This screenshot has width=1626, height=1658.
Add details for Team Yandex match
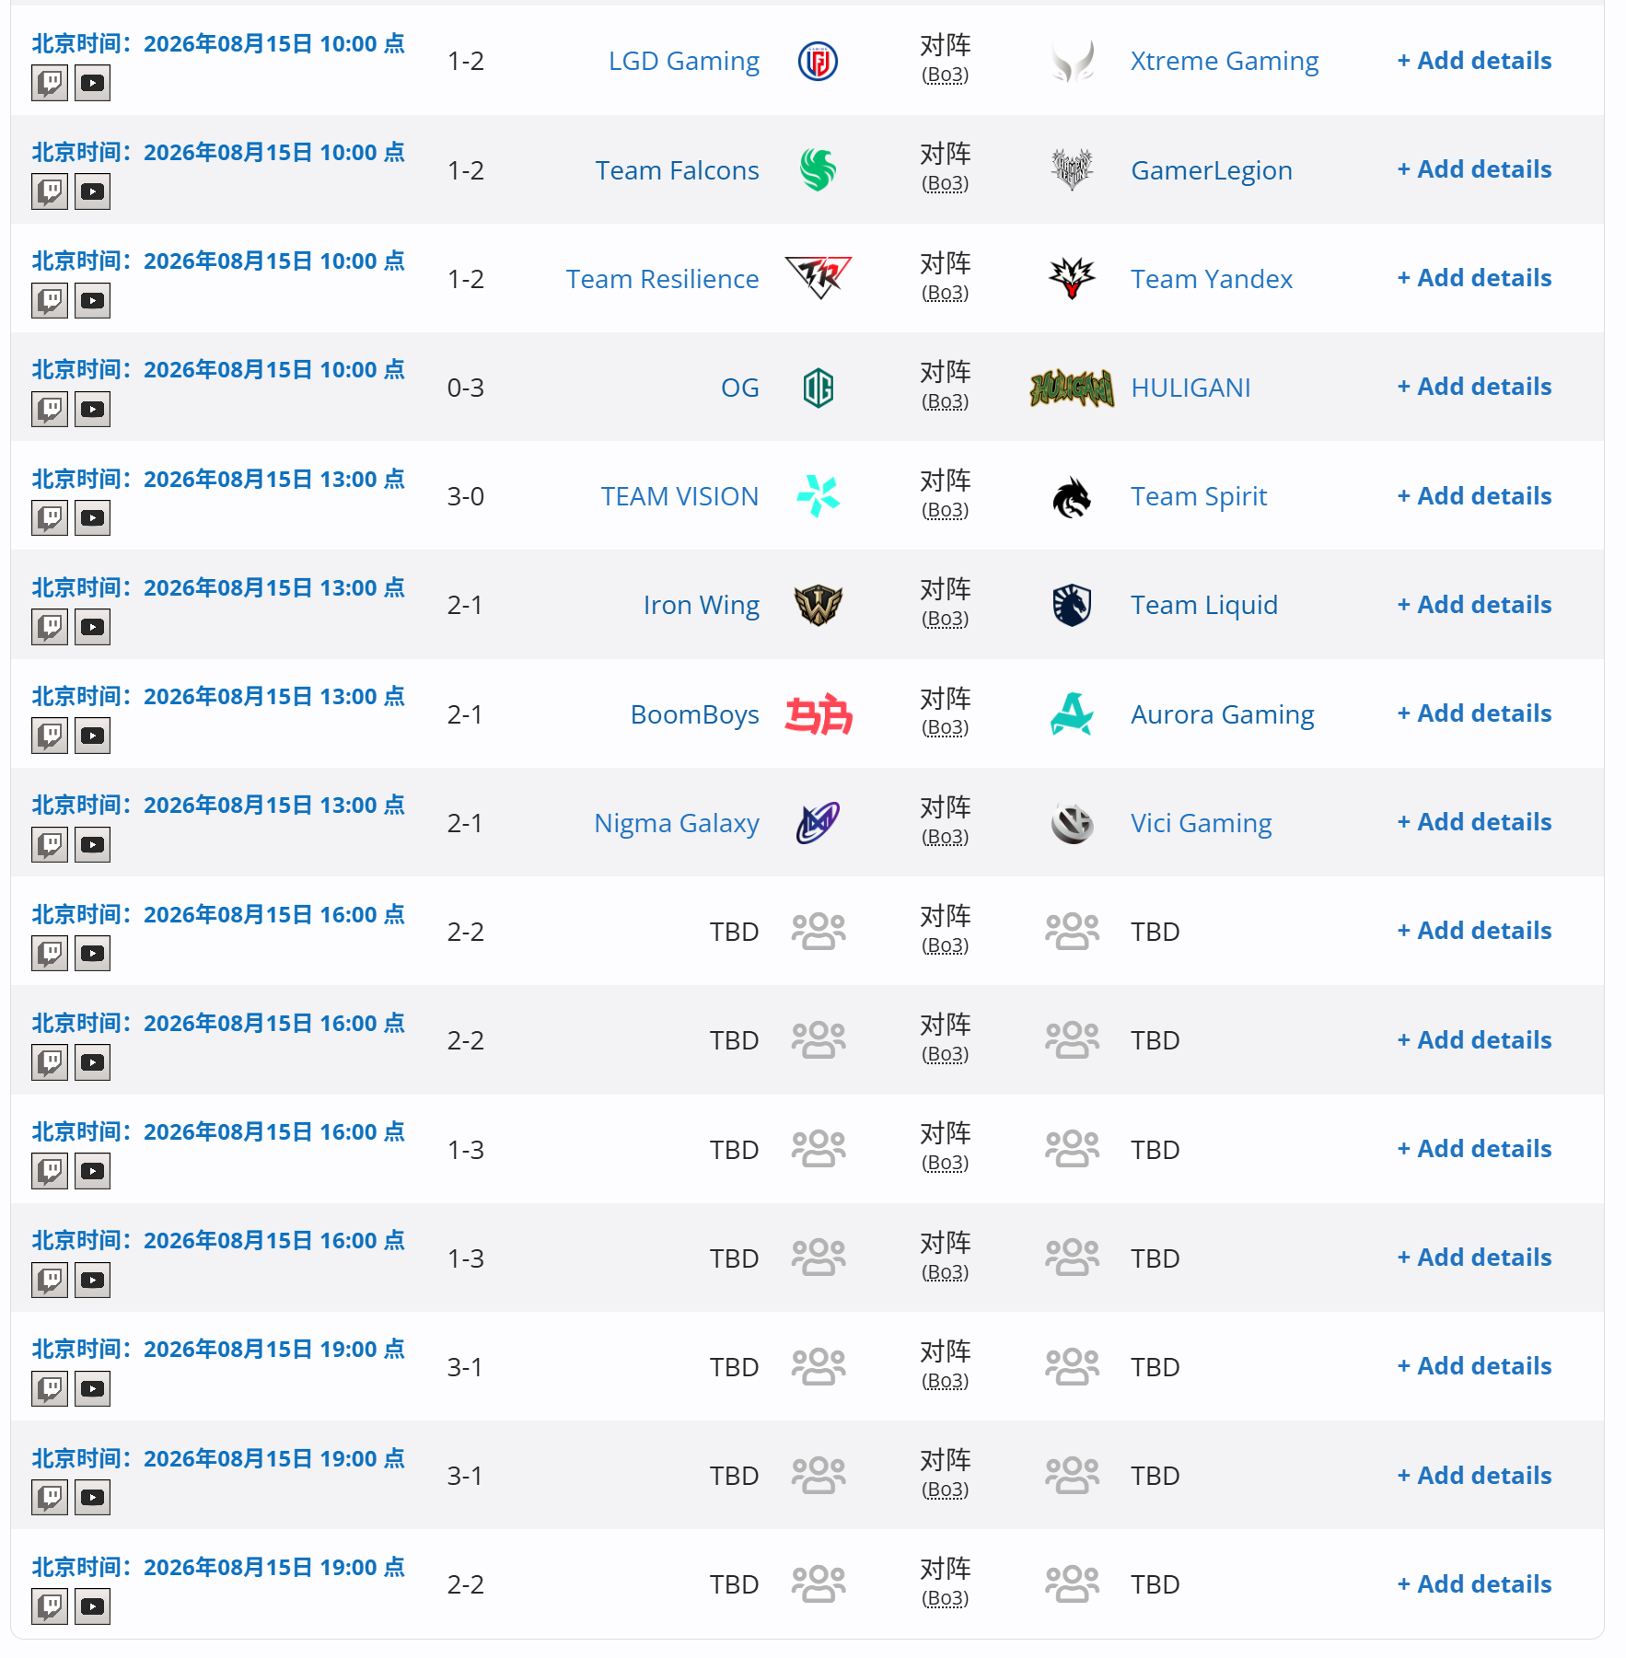[x=1474, y=278]
